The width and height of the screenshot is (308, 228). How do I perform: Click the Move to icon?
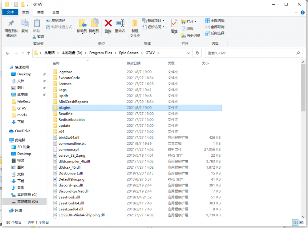(82, 23)
